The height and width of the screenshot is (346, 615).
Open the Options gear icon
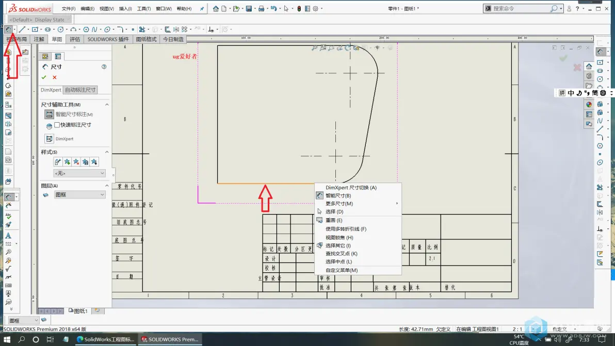(x=315, y=9)
